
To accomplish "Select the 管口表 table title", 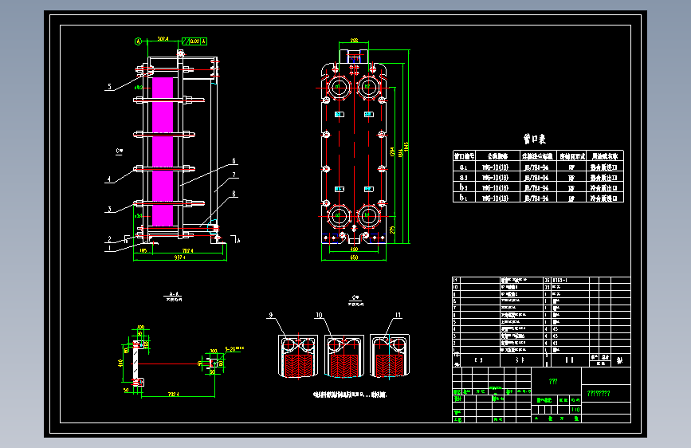I will pyautogui.click(x=535, y=139).
